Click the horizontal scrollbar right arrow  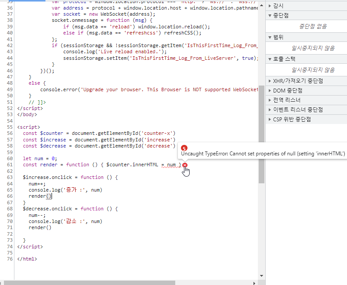point(254,283)
